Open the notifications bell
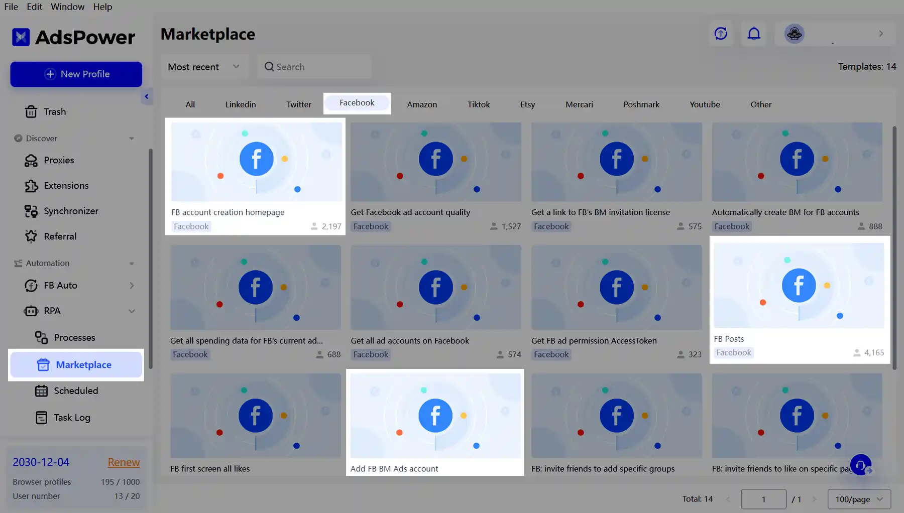This screenshot has width=904, height=513. click(x=754, y=34)
